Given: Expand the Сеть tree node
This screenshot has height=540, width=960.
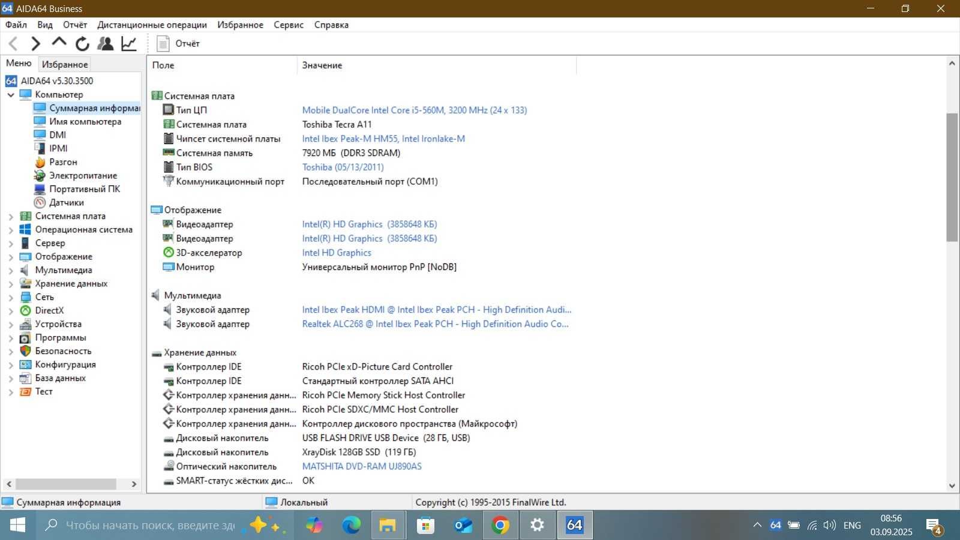Looking at the screenshot, I should 11,298.
